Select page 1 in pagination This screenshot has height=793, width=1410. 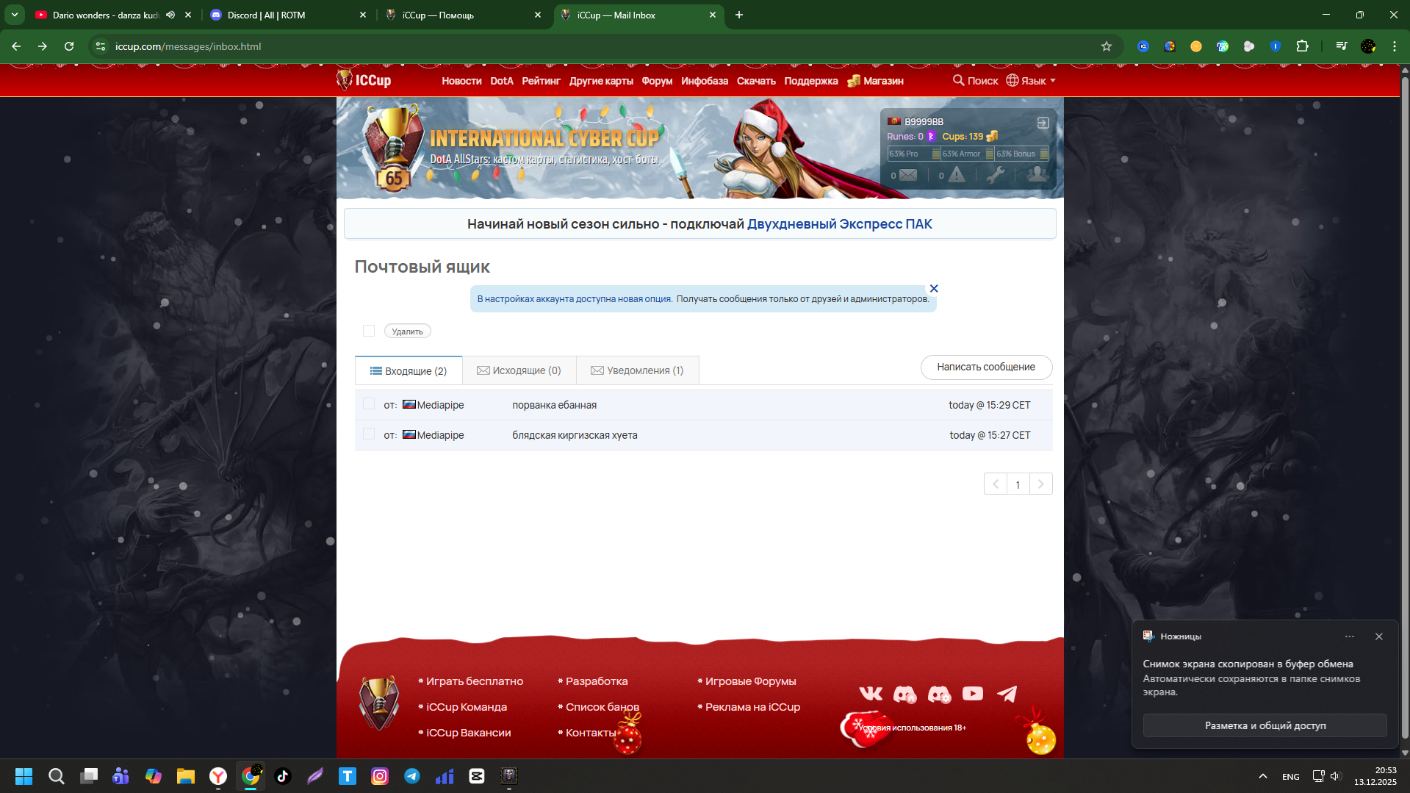coord(1018,484)
